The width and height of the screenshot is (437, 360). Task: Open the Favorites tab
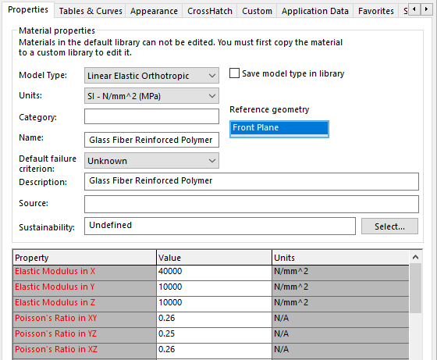pos(375,11)
